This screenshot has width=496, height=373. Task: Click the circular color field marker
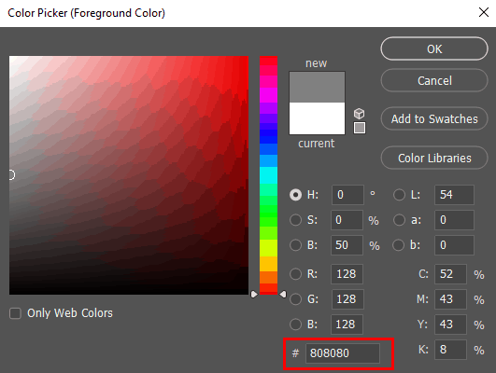11,174
